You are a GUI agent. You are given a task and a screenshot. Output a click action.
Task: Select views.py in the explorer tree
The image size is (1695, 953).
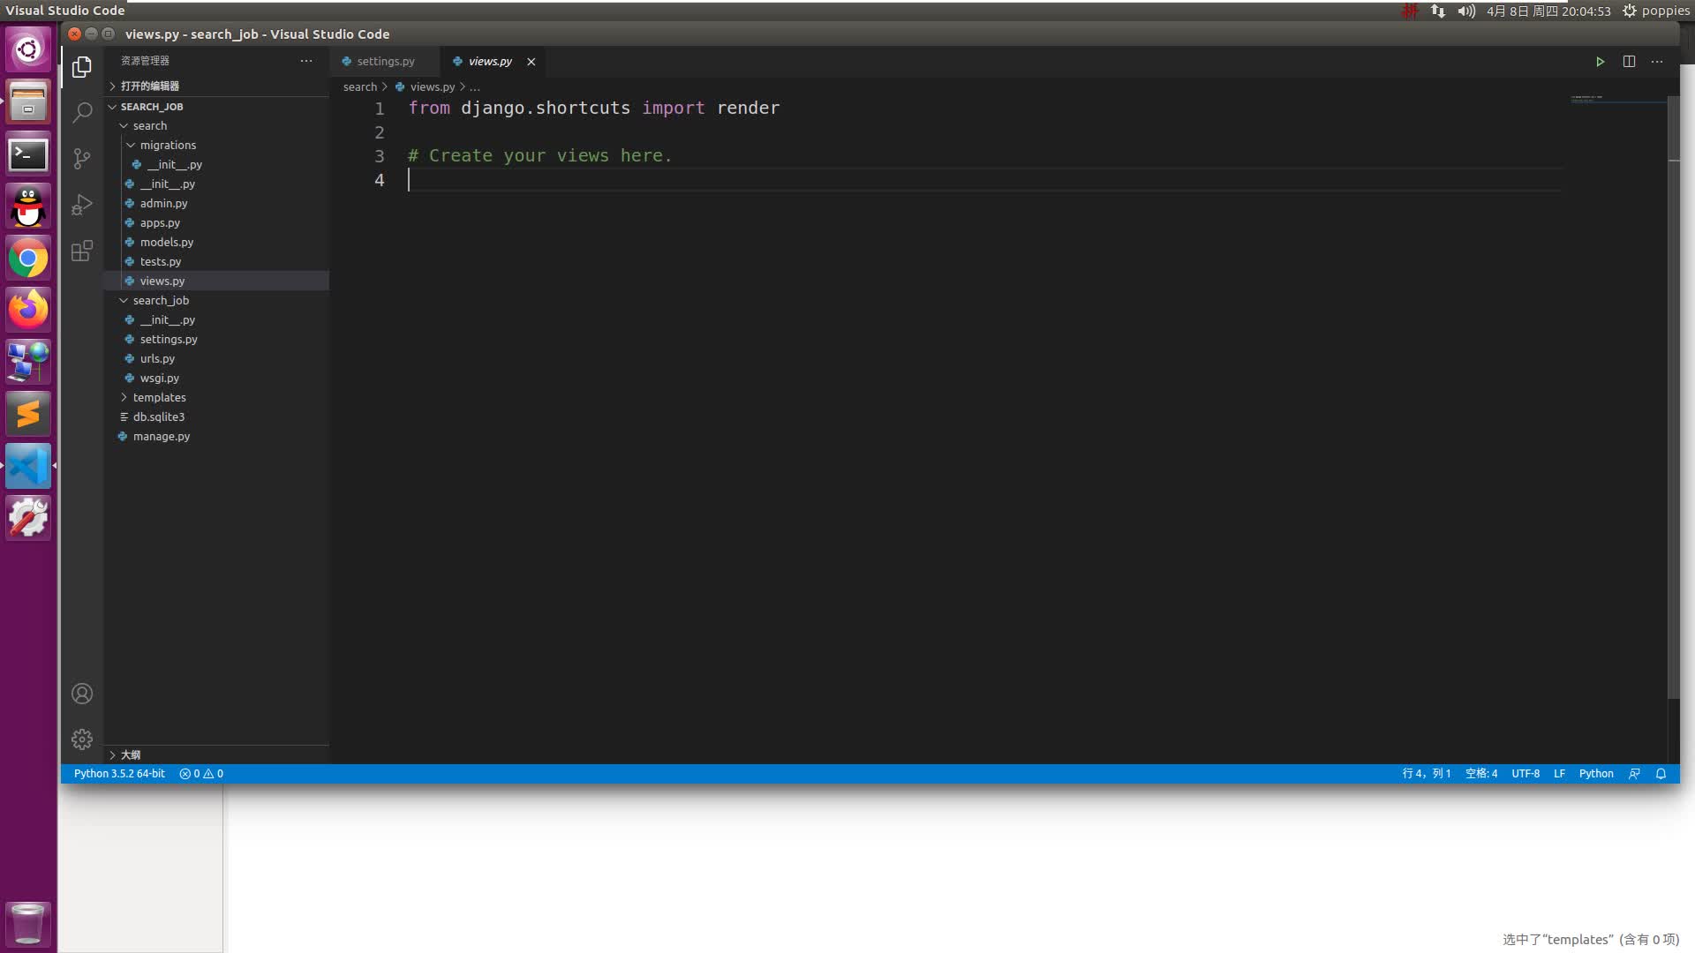[x=216, y=281]
